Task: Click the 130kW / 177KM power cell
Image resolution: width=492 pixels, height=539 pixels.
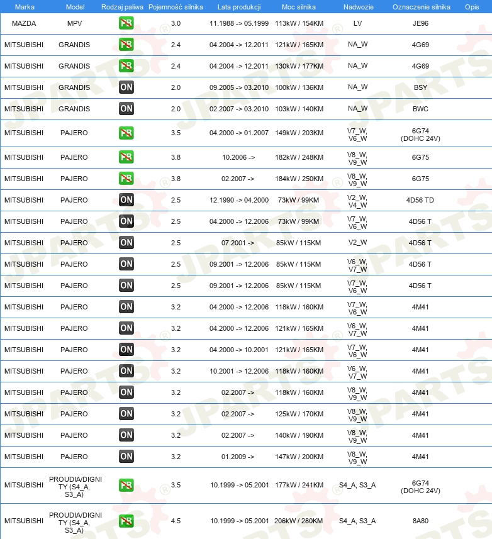Action: coord(299,66)
